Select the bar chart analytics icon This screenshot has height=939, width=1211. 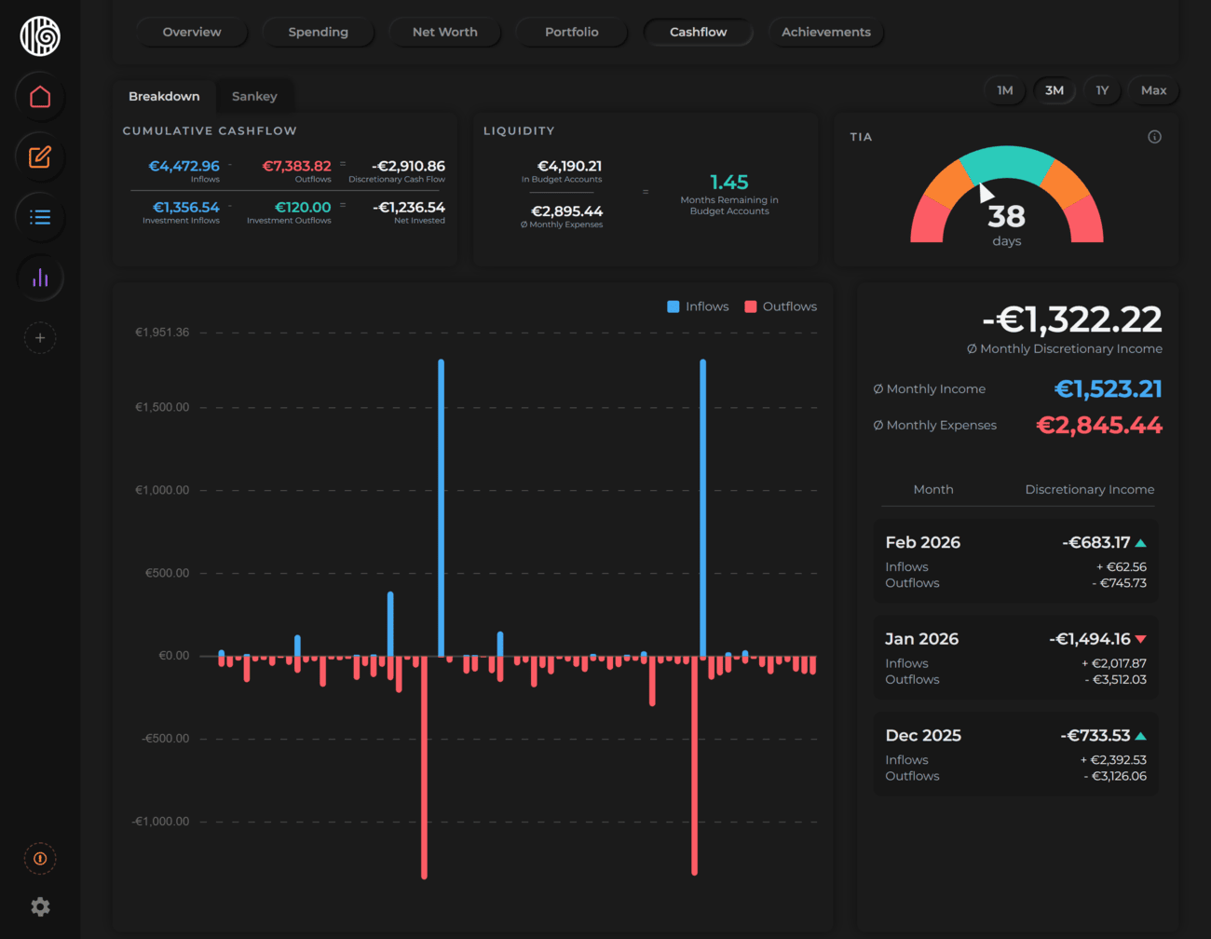[x=40, y=278]
